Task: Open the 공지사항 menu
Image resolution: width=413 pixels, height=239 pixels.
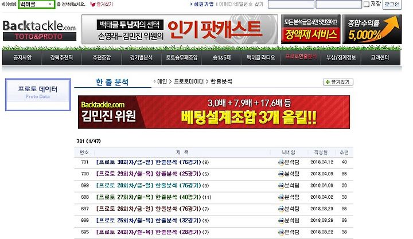Action: pyautogui.click(x=22, y=57)
